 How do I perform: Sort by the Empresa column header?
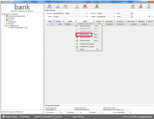[x=58, y=21]
